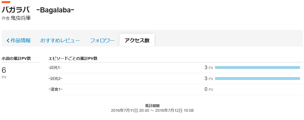
Task: Click the エピソードごとの累計PV数 heading
Action: 73,58
